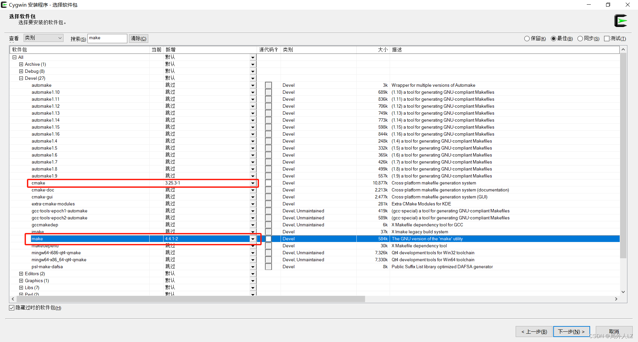Open version dropdown for automake1.10
Viewport: 638px width, 342px height.
[253, 92]
